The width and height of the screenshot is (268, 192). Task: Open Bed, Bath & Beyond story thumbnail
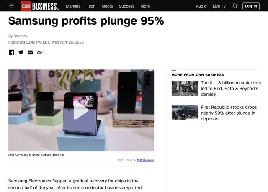tap(185, 88)
